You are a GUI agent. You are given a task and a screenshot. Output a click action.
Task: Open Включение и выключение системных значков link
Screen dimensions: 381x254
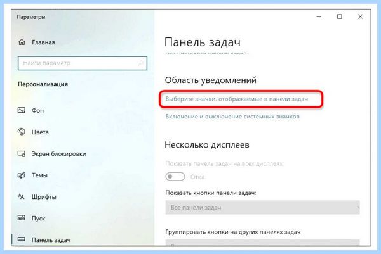point(232,117)
